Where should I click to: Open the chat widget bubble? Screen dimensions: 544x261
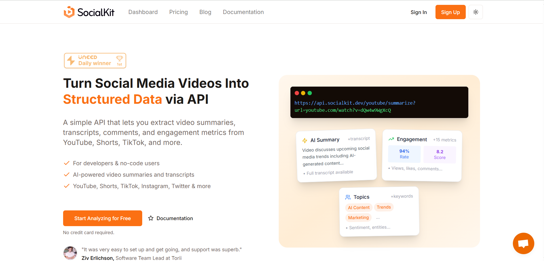pos(523,243)
